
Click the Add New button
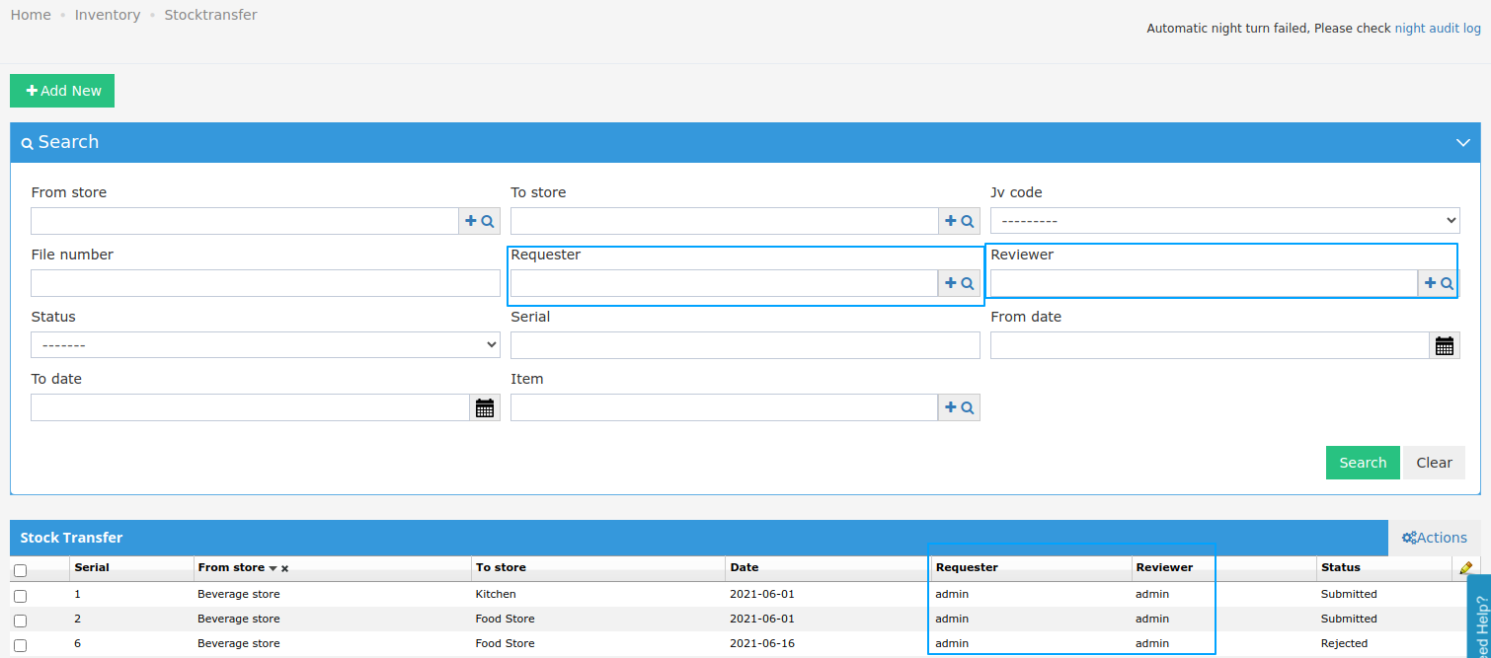click(x=62, y=91)
